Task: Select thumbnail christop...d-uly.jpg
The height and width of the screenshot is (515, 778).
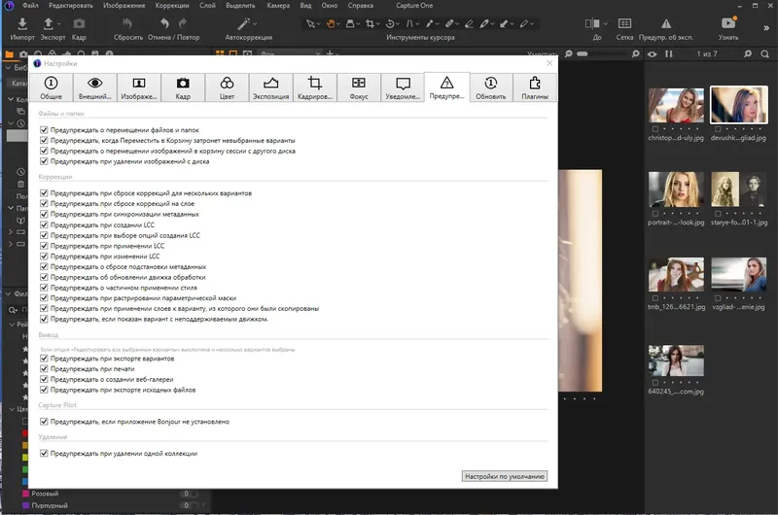Action: pos(676,106)
